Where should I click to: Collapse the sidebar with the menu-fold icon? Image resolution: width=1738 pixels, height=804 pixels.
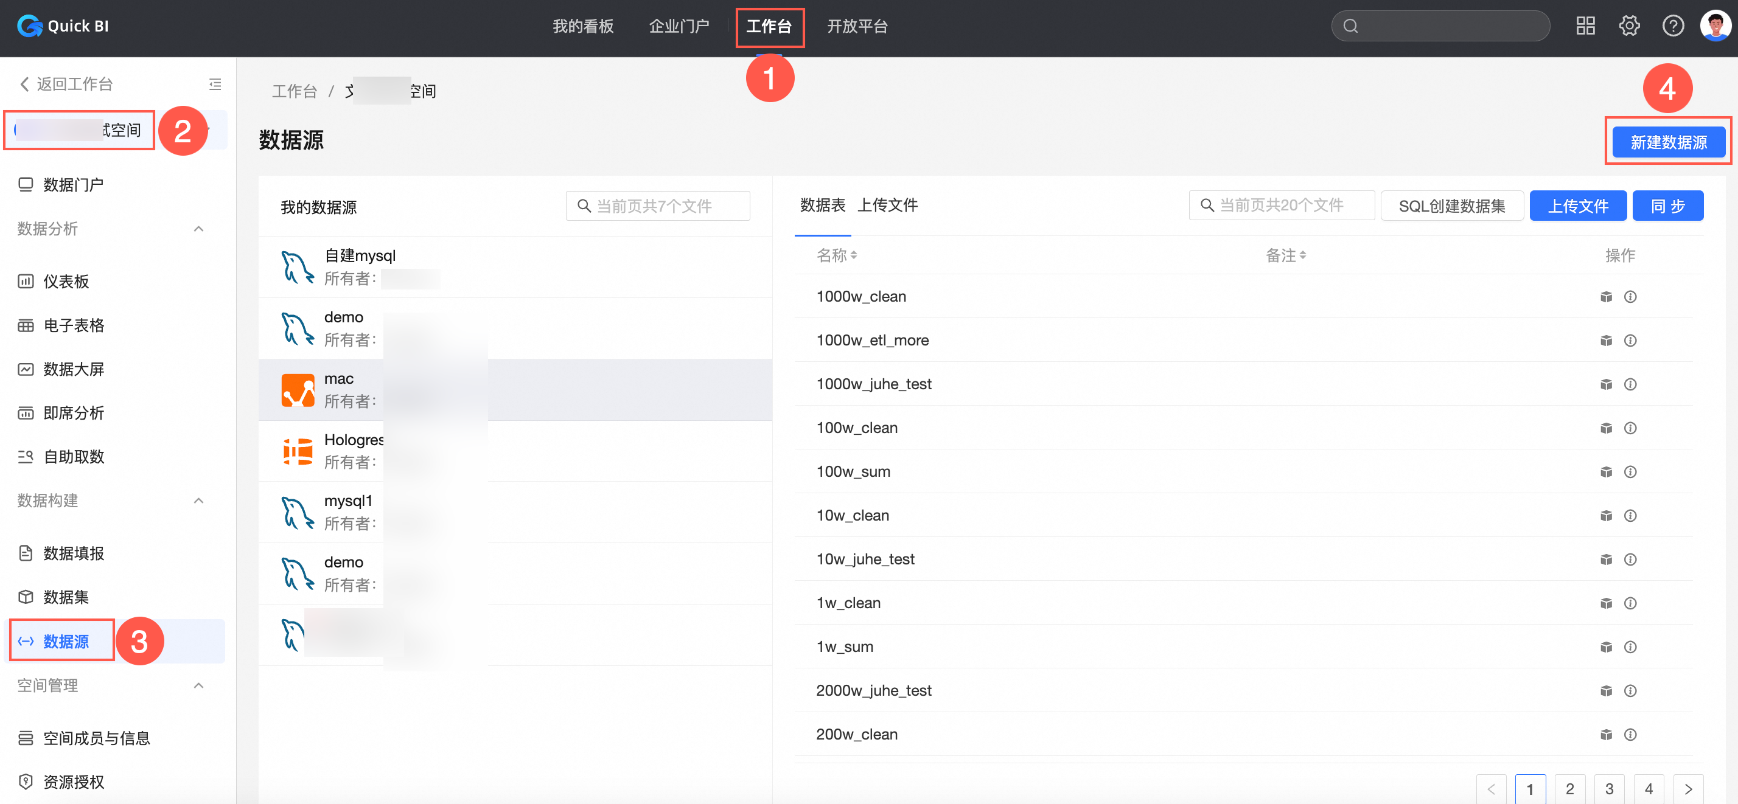click(215, 85)
